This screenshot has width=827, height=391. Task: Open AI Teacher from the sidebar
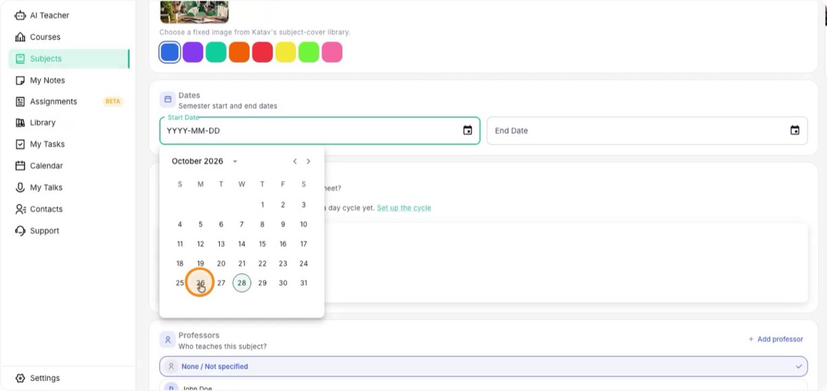pos(69,15)
